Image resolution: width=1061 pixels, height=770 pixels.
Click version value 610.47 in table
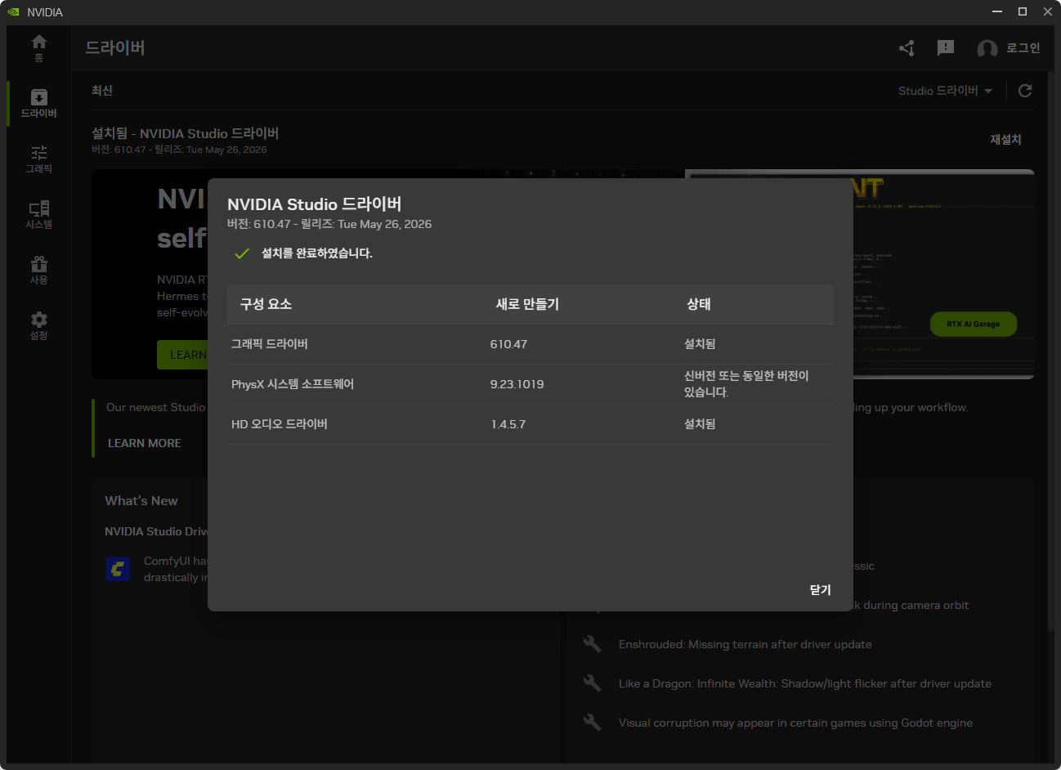pyautogui.click(x=508, y=344)
